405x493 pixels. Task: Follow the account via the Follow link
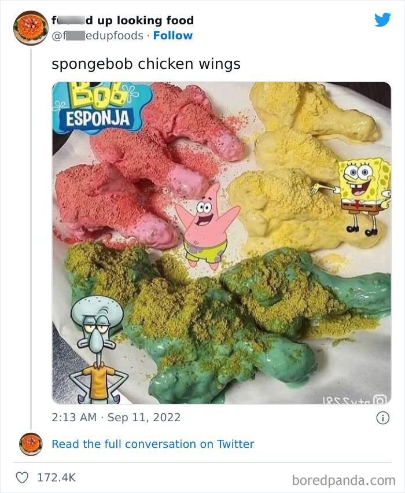tap(172, 35)
